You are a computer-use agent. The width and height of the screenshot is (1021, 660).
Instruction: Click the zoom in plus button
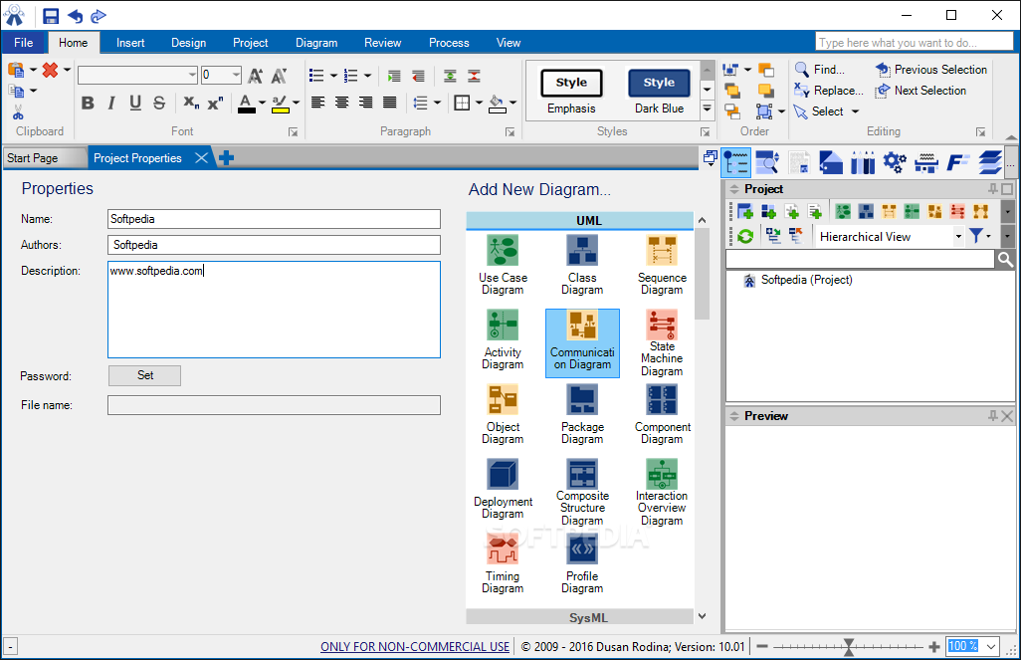click(x=934, y=646)
